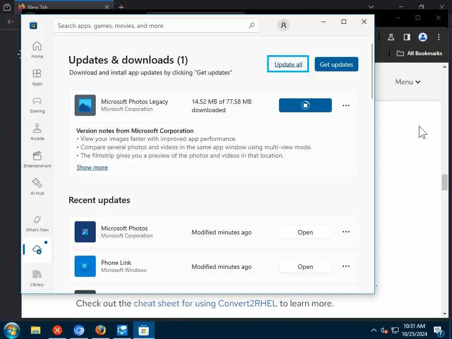The image size is (452, 339).
Task: Open more options for Phone Link
Action: click(x=346, y=266)
